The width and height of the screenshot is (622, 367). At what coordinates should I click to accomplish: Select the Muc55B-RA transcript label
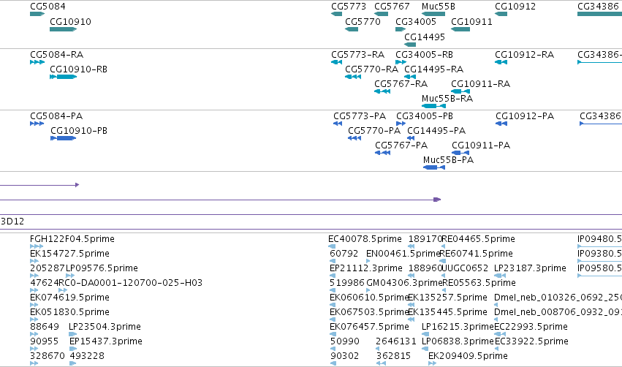tap(447, 99)
